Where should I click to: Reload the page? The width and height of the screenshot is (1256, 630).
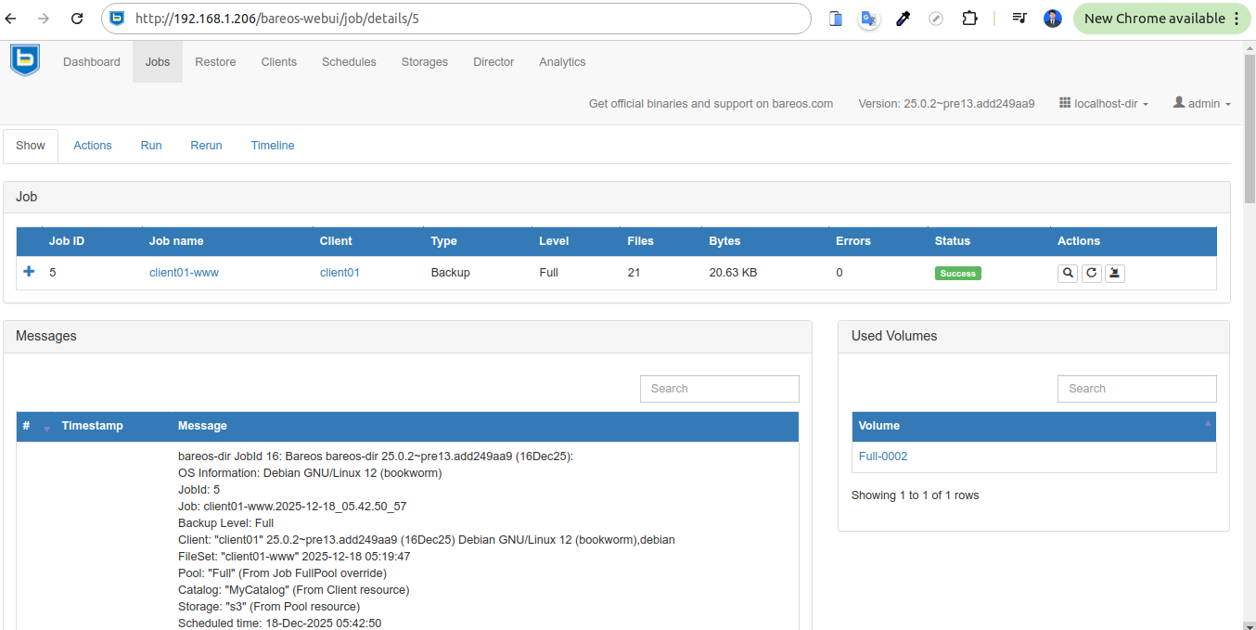pos(77,19)
